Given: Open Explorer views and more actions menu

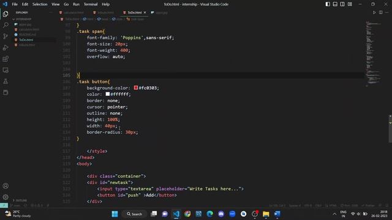Looking at the screenshot, I should (x=51, y=12).
